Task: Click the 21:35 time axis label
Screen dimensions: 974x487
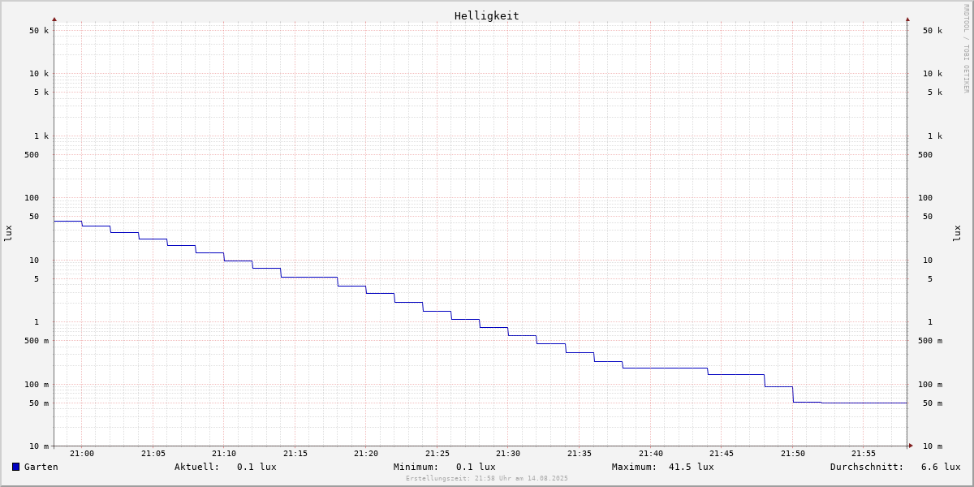Action: 580,454
